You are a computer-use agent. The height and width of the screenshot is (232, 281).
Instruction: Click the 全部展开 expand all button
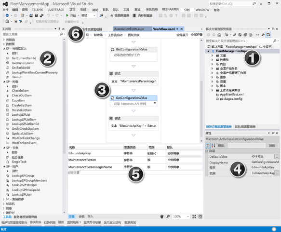tap(183, 35)
